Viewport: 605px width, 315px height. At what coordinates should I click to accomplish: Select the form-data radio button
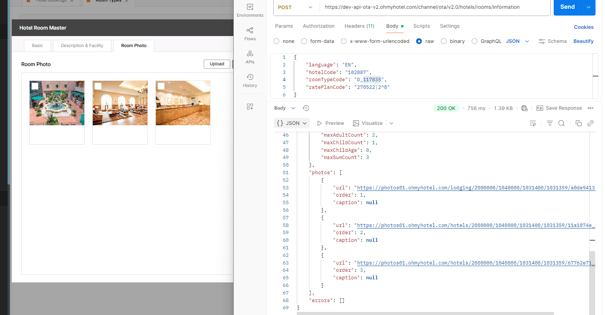(304, 41)
